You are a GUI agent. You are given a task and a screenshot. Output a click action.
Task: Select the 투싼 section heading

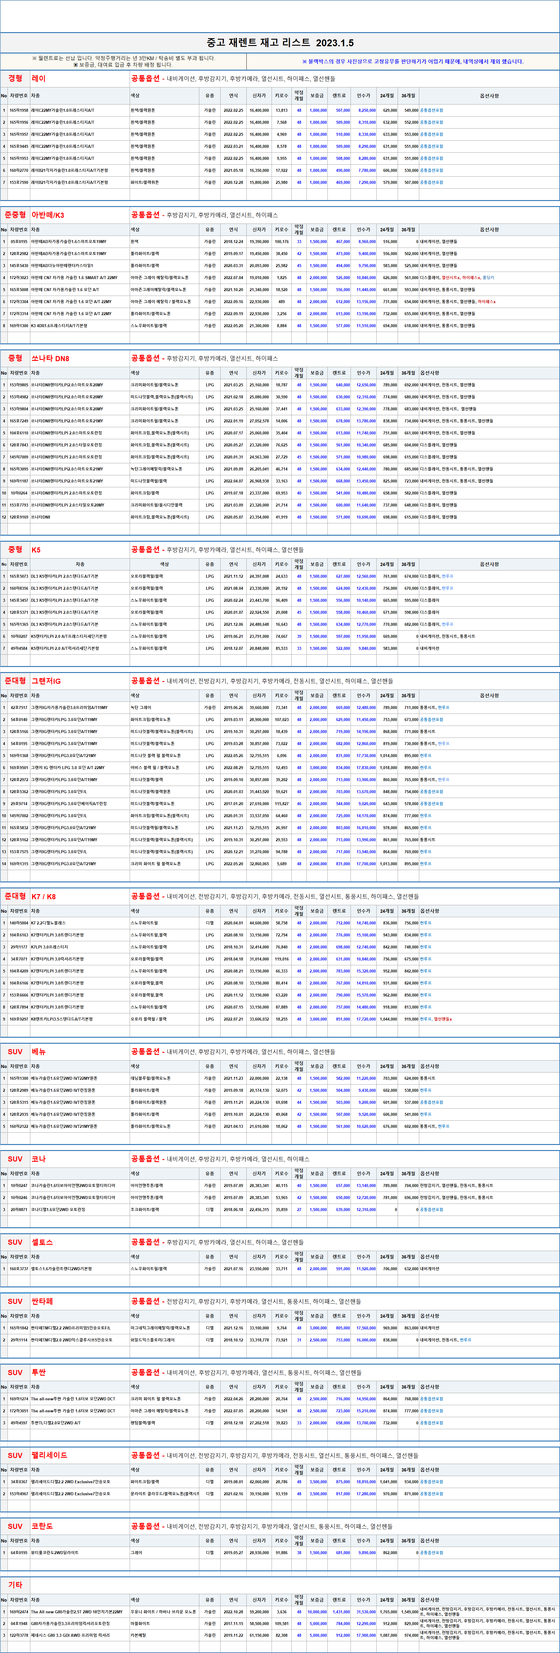pyautogui.click(x=38, y=1373)
